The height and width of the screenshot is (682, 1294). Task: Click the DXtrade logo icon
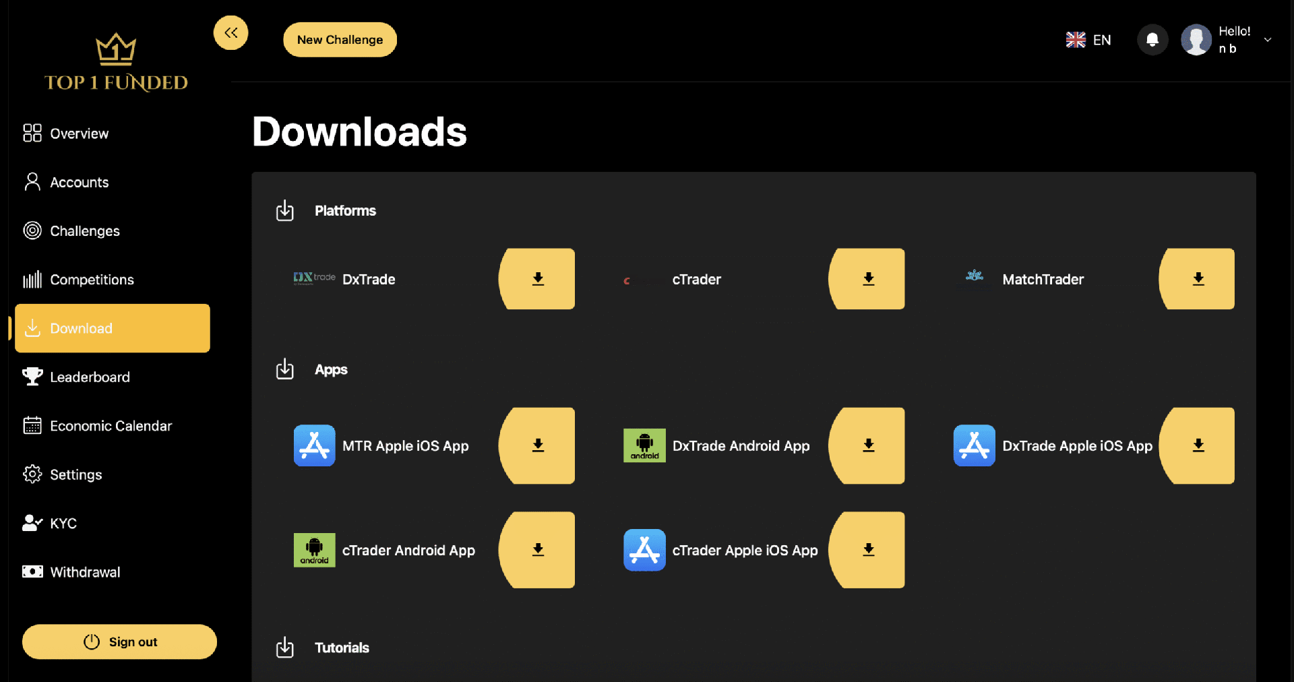pyautogui.click(x=314, y=278)
